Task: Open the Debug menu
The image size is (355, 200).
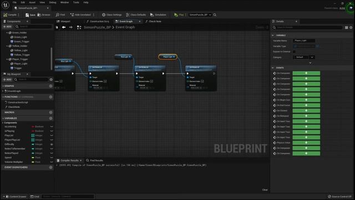Action: (x=53, y=2)
